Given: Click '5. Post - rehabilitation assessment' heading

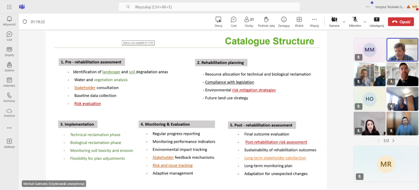Looking at the screenshot, I should [x=262, y=125].
